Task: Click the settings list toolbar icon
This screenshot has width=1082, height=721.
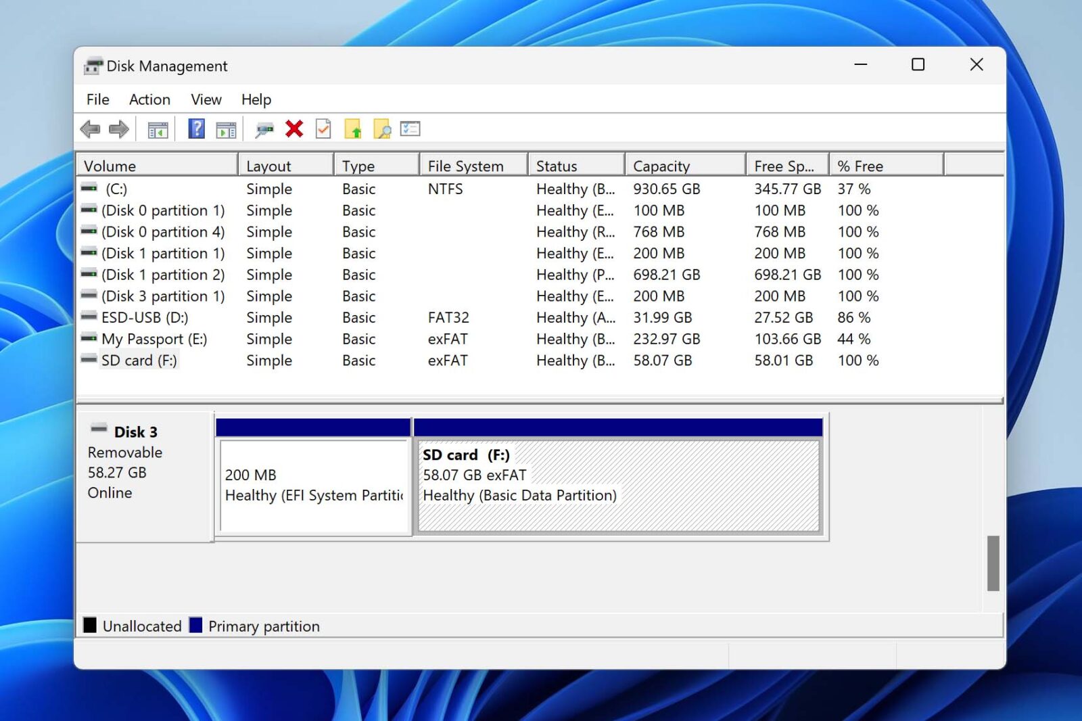Action: 410,129
